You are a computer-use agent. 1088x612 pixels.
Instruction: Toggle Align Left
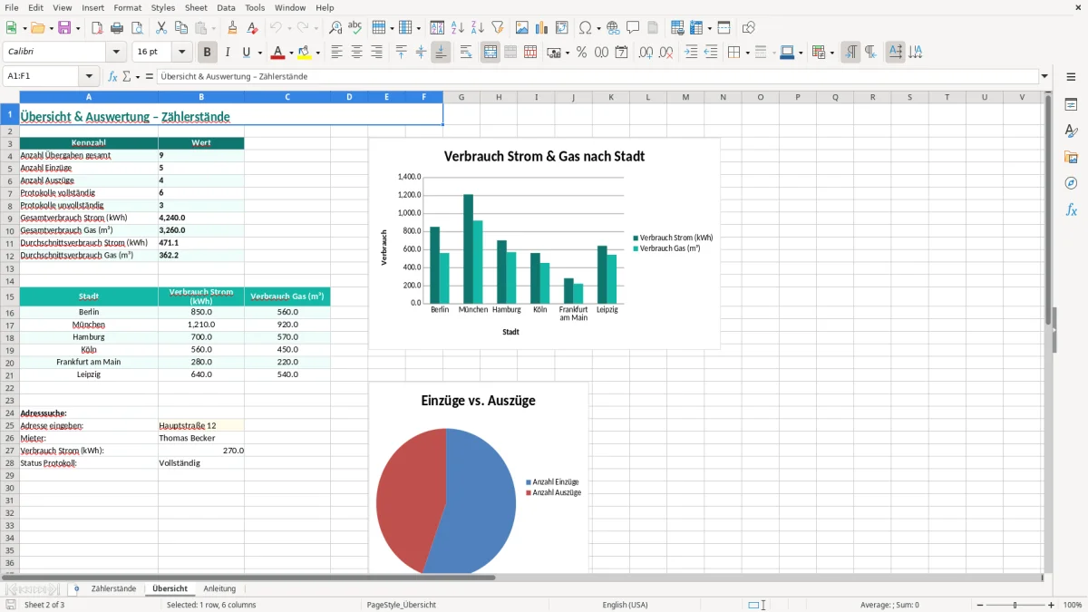point(337,53)
